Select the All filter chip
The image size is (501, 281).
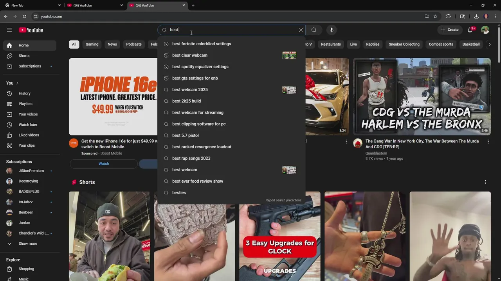74,44
